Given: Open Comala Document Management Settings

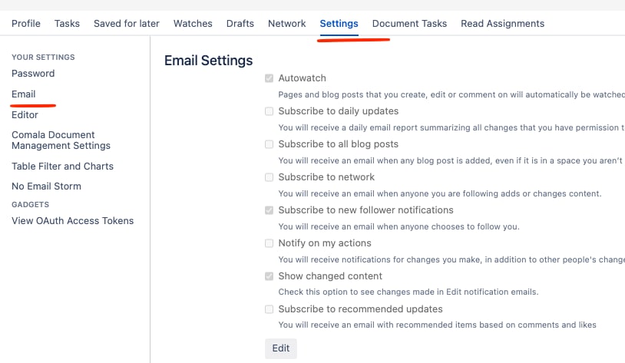Looking at the screenshot, I should [x=61, y=140].
